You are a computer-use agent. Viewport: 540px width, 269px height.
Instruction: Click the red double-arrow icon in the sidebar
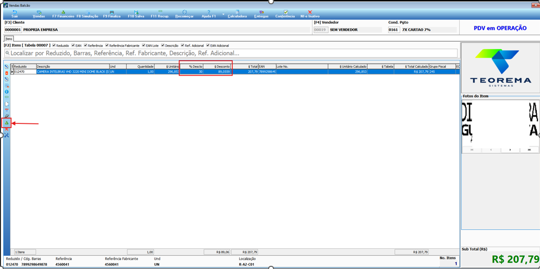click(x=6, y=110)
